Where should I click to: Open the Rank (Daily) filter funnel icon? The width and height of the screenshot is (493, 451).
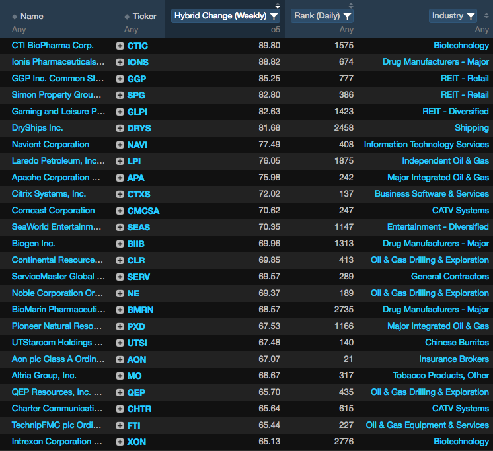[347, 16]
